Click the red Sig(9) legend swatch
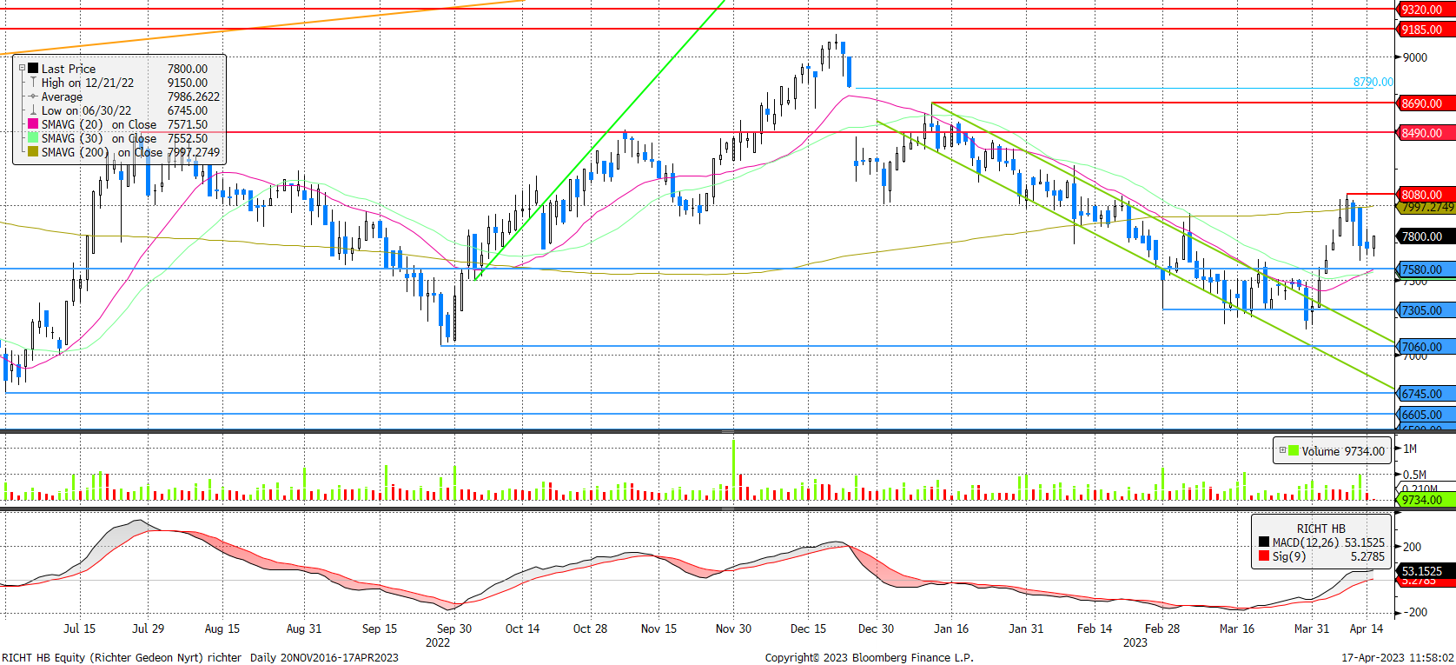The image size is (1456, 665). click(1264, 556)
